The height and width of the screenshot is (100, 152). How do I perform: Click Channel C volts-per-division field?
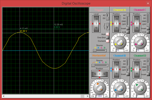tap(140, 50)
